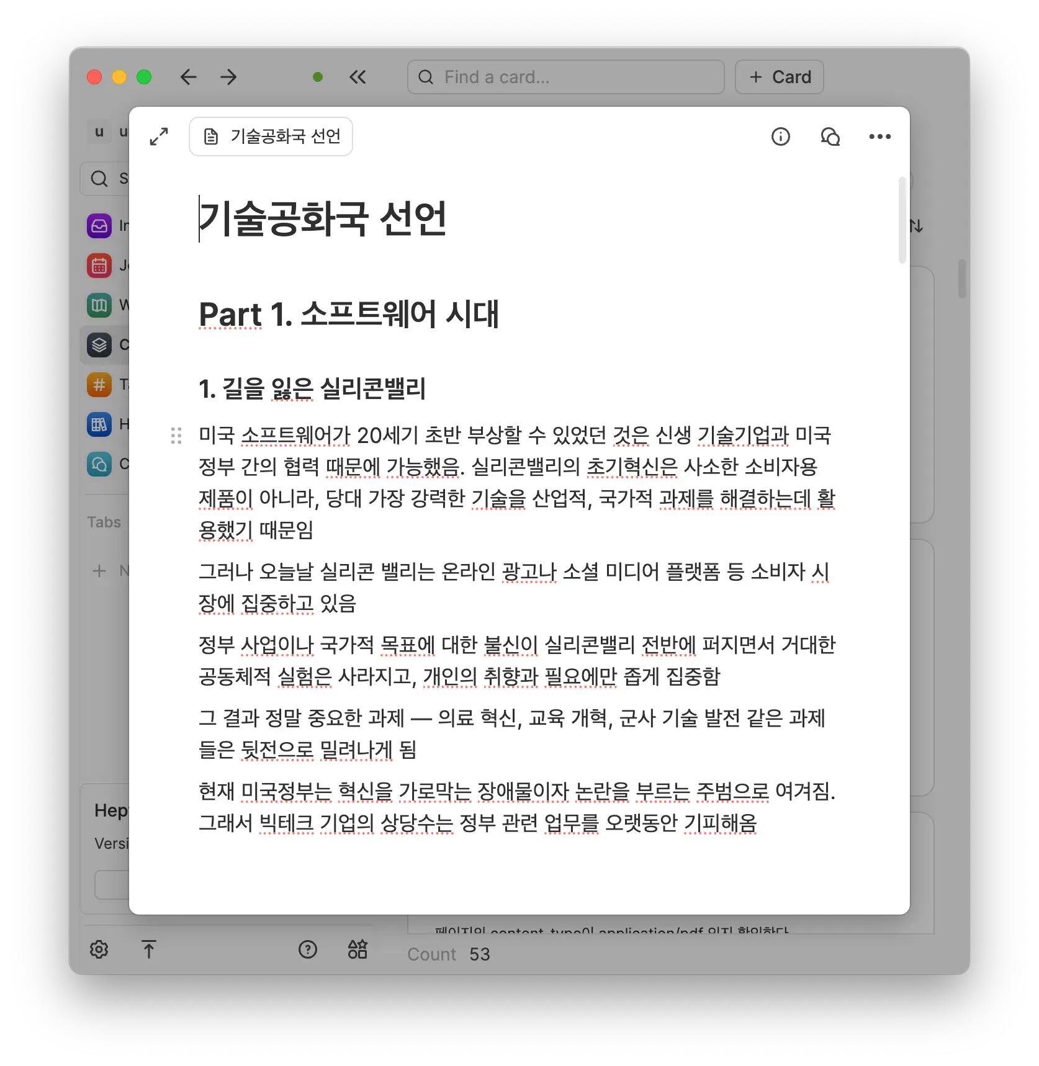Open the sort order dropdown
The width and height of the screenshot is (1039, 1066).
[x=916, y=225]
